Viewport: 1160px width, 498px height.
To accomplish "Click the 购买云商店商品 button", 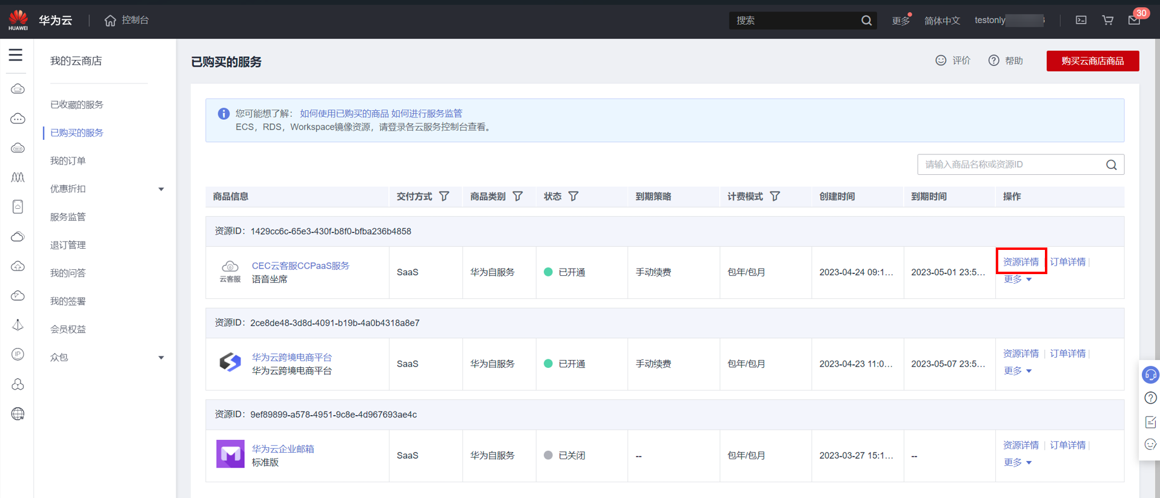I will pyautogui.click(x=1092, y=61).
